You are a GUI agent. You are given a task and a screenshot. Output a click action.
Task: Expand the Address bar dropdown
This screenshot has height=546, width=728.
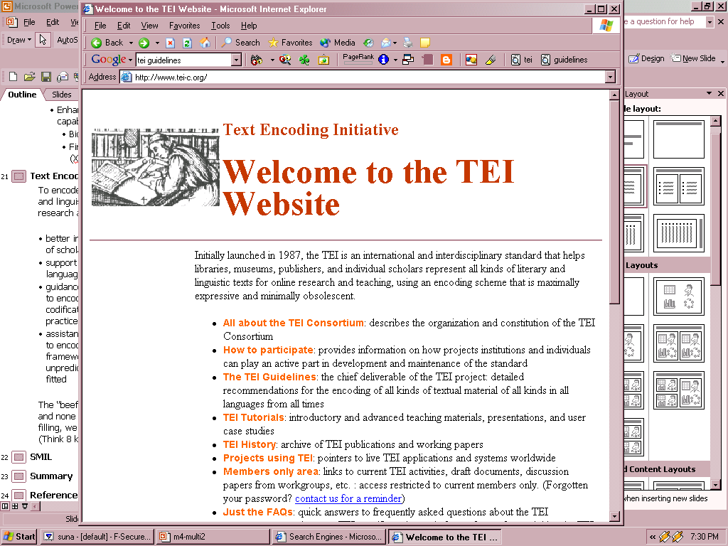(x=610, y=77)
